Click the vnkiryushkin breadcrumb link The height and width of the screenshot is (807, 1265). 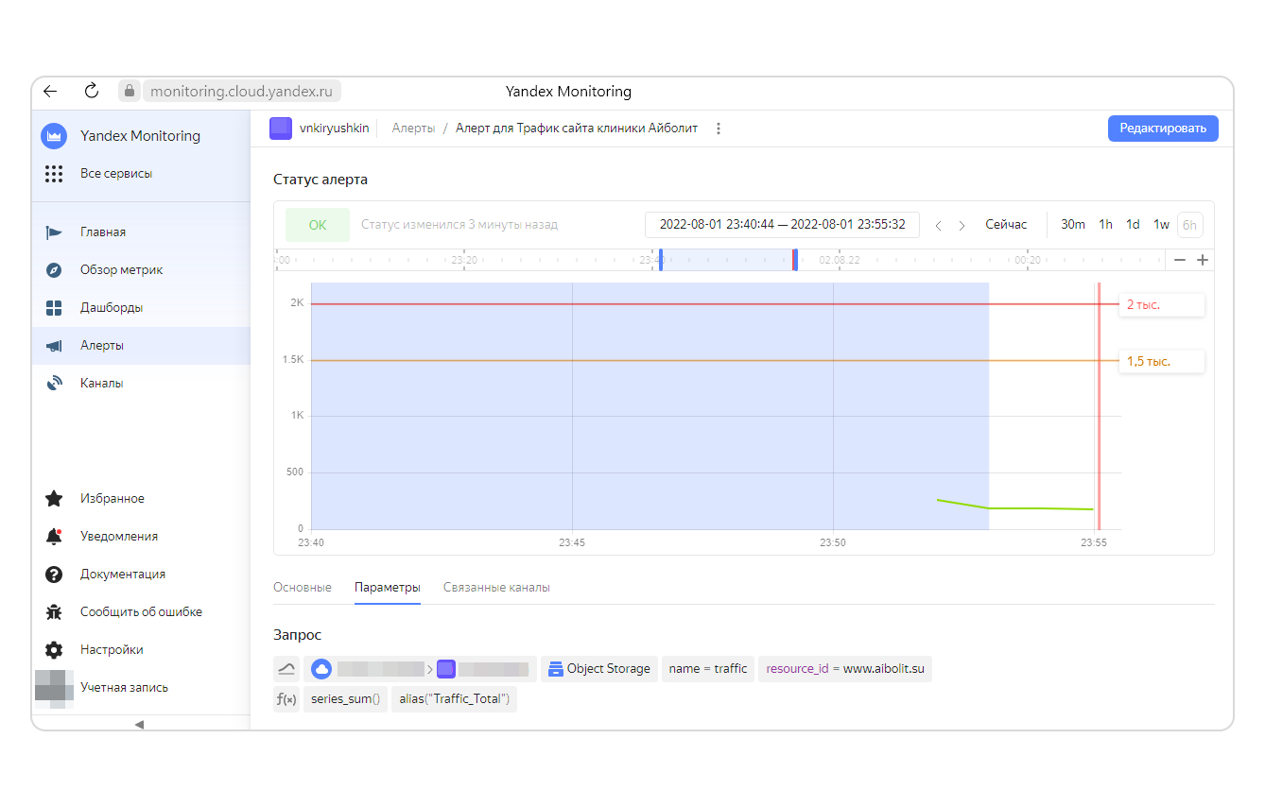click(335, 129)
